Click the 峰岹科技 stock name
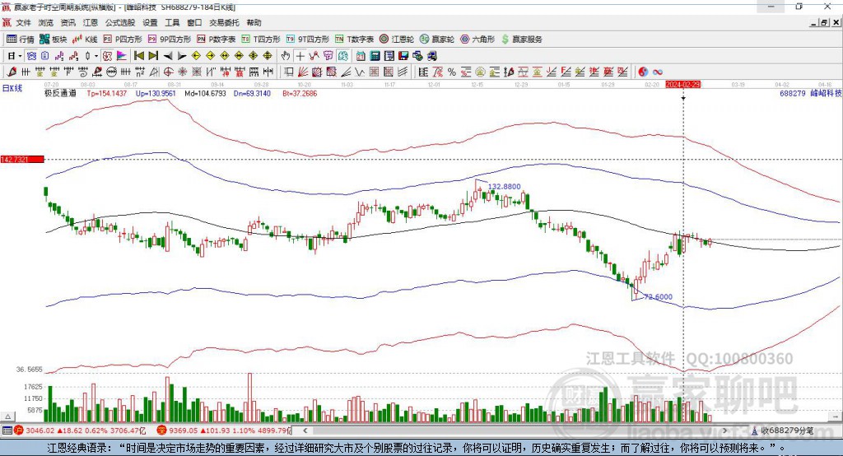Viewport: 843px width, 456px height. tap(826, 94)
